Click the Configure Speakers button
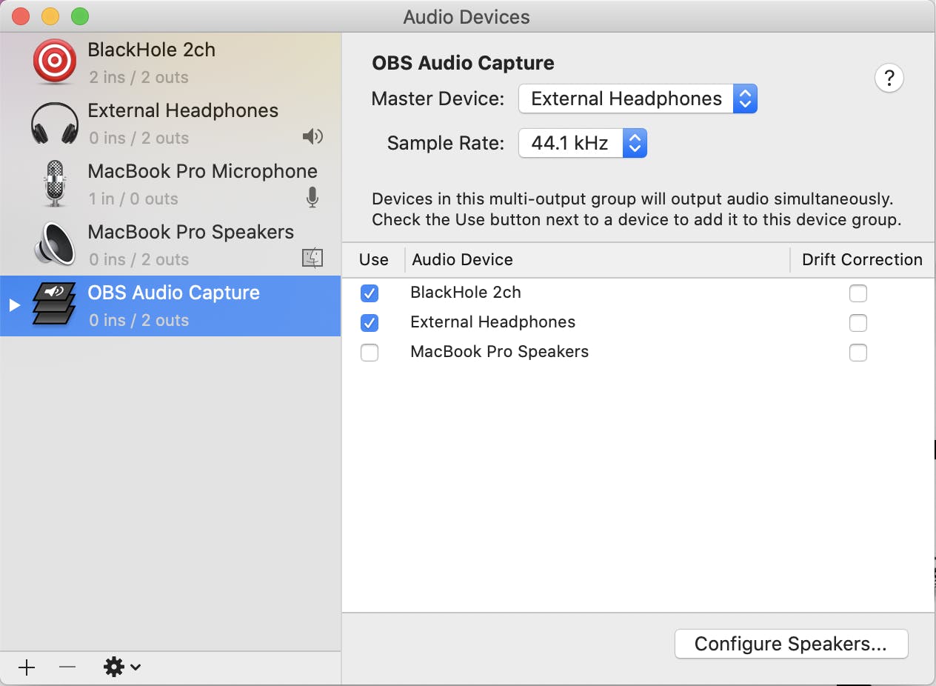936x686 pixels. pyautogui.click(x=791, y=644)
